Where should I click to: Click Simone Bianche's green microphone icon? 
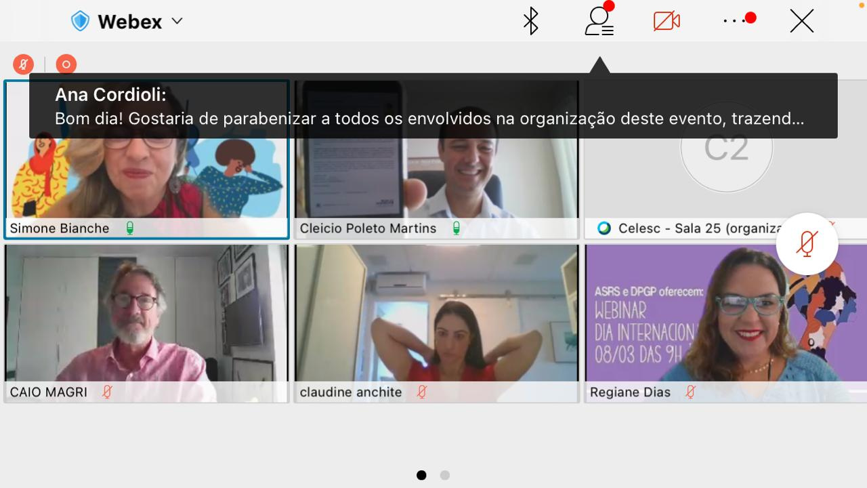[130, 228]
